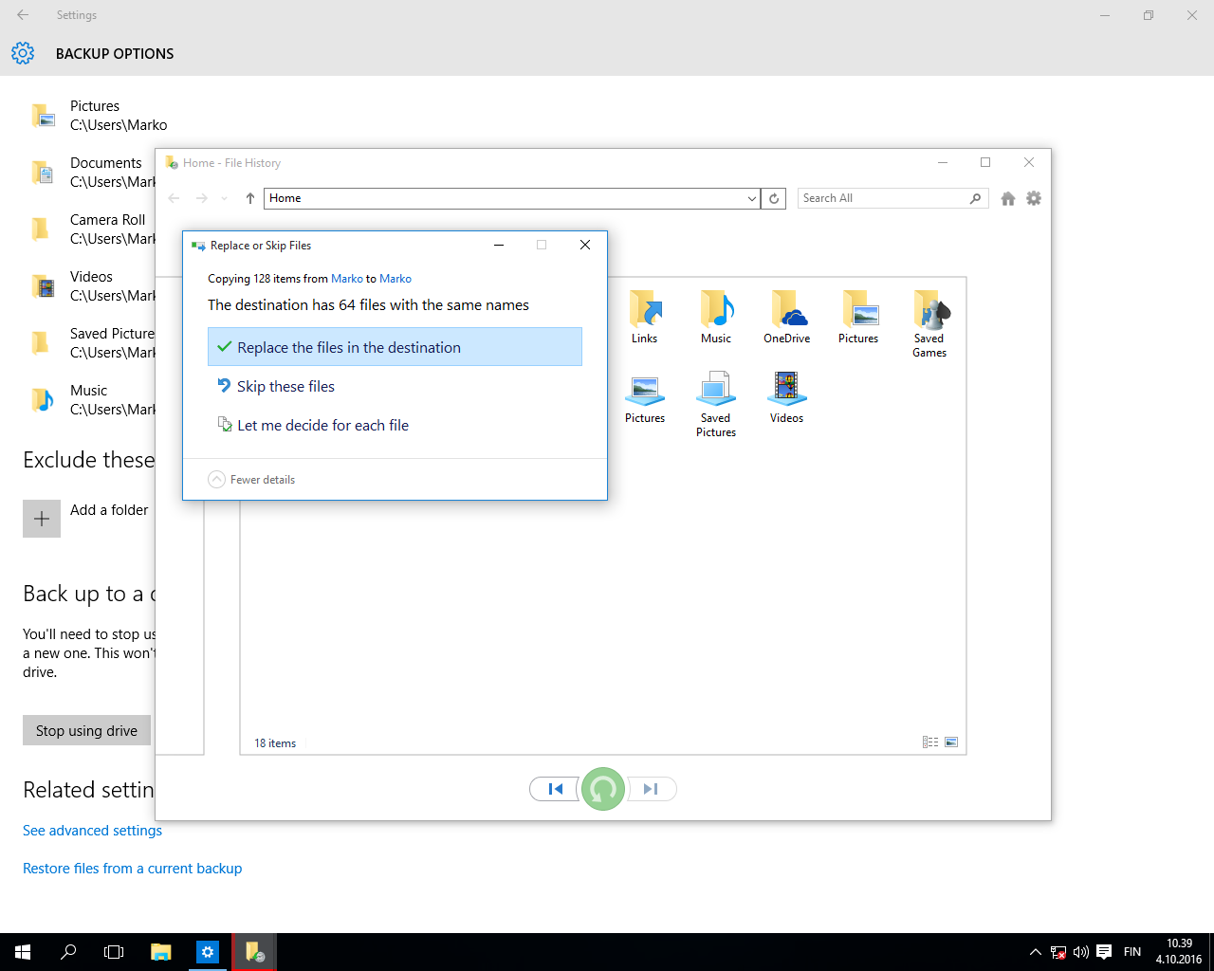Open the Music folder in File History
The width and height of the screenshot is (1214, 971).
coord(716,318)
